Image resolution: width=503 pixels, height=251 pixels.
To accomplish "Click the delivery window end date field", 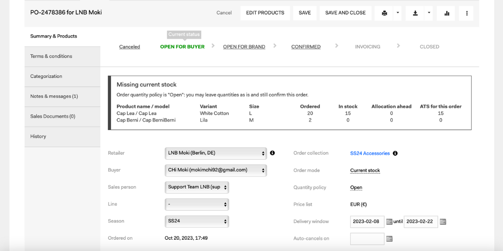I will click(421, 222).
